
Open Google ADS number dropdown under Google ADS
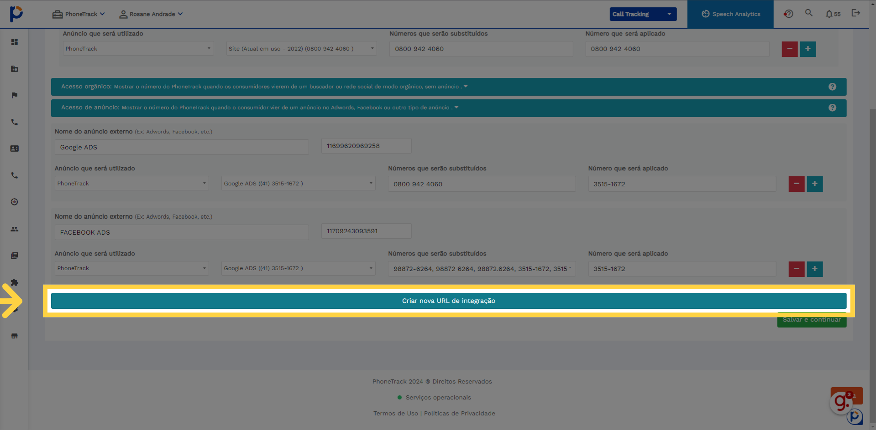(x=298, y=183)
